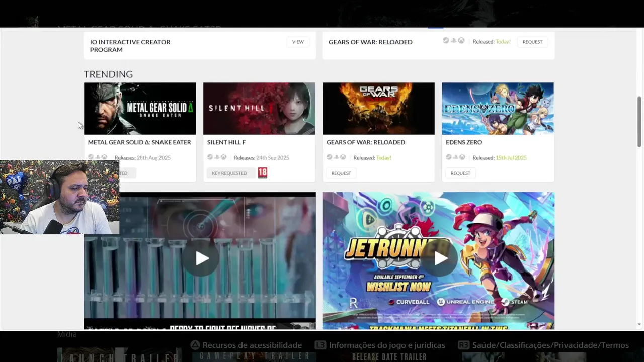This screenshot has height=362, width=644.
Task: Click the scrollbar down arrow
Action: pos(639,325)
